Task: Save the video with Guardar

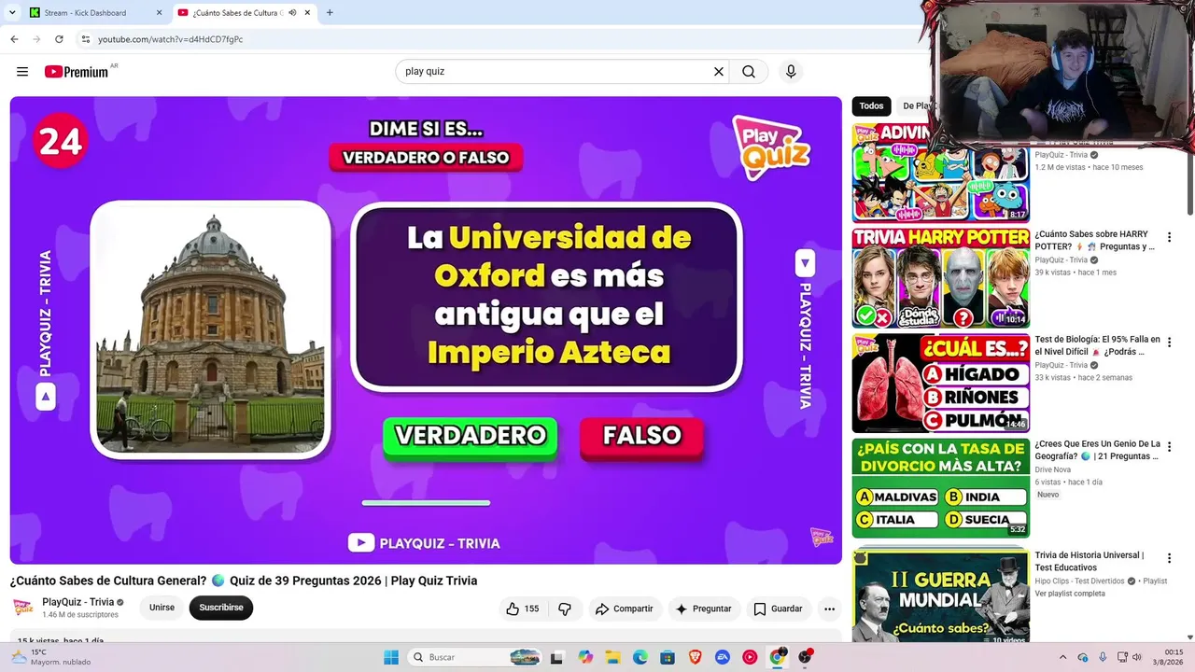Action: pyautogui.click(x=779, y=609)
